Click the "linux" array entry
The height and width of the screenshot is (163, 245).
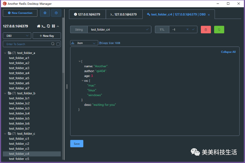coord(92,90)
